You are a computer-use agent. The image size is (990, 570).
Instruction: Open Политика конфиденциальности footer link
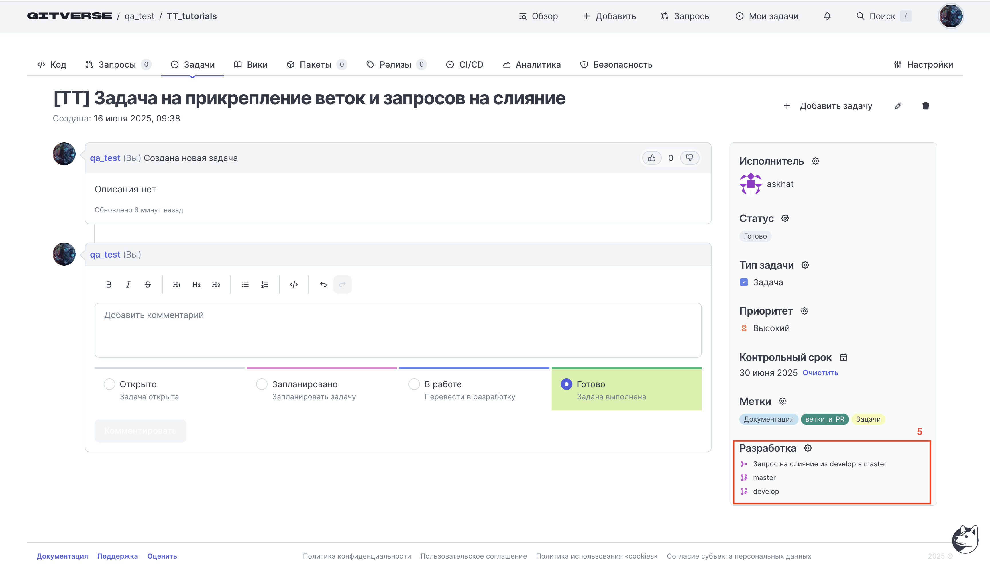[357, 556]
